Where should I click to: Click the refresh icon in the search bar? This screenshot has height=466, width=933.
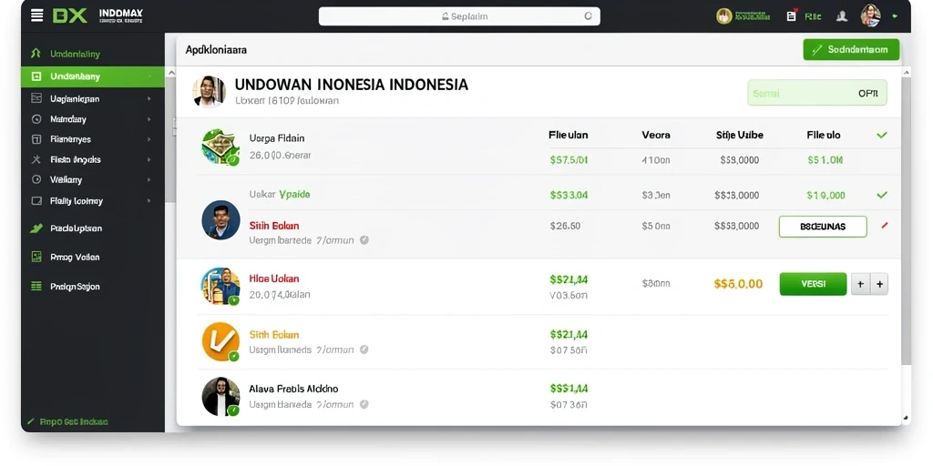tap(588, 16)
